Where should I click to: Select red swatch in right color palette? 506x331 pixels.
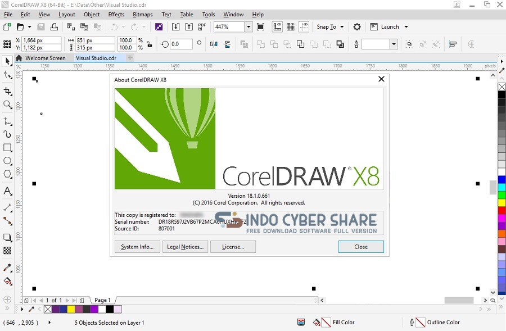502,211
